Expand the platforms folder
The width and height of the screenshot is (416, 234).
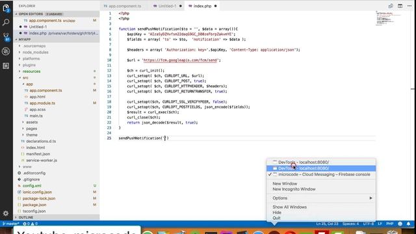coord(31,58)
